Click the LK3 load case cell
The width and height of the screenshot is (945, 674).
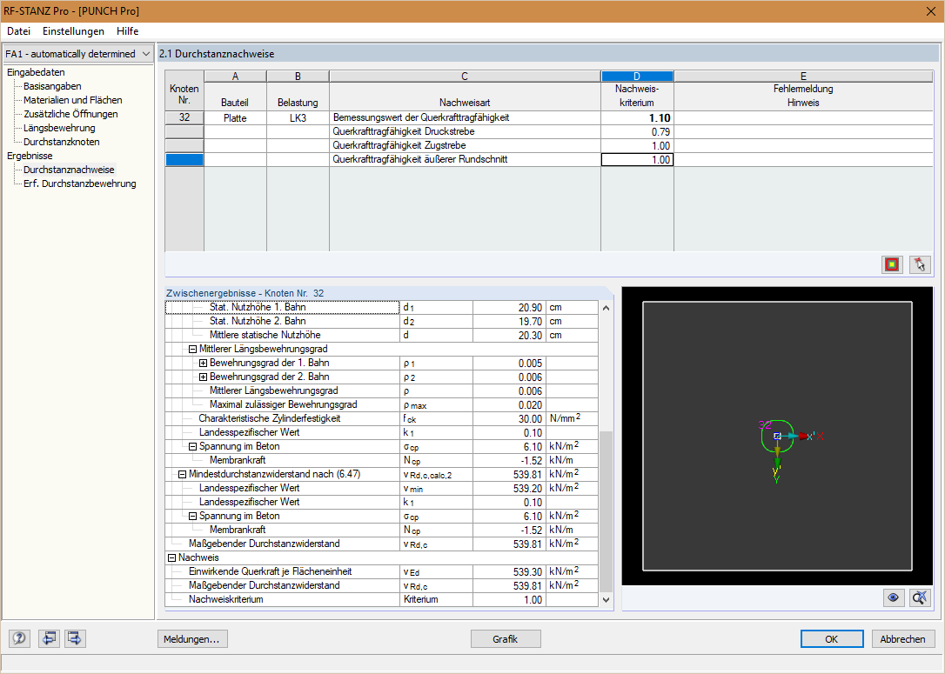pos(298,118)
